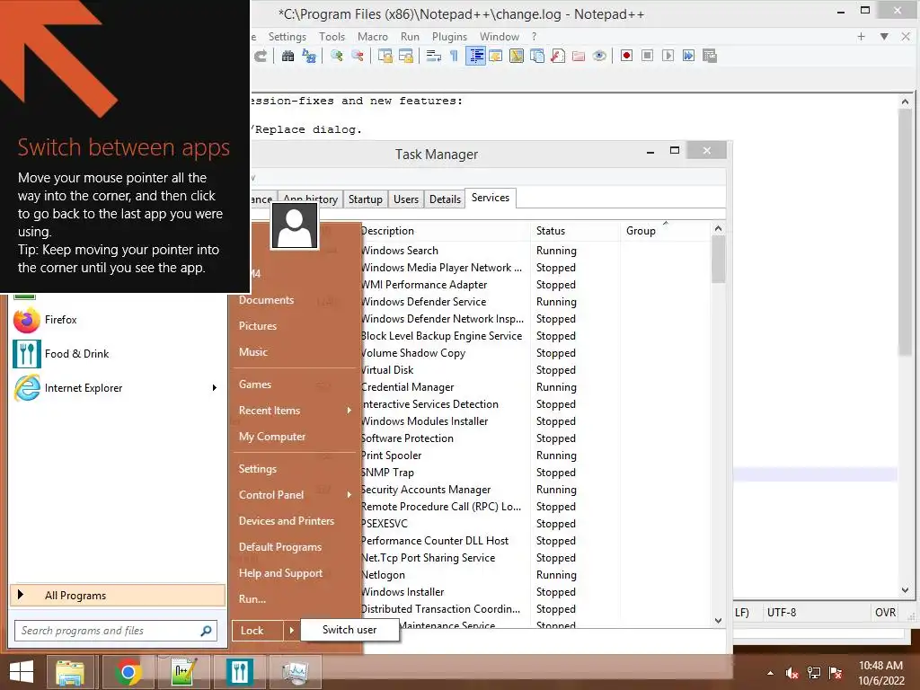Open the ? help menu
This screenshot has width=920, height=690.
(x=534, y=36)
